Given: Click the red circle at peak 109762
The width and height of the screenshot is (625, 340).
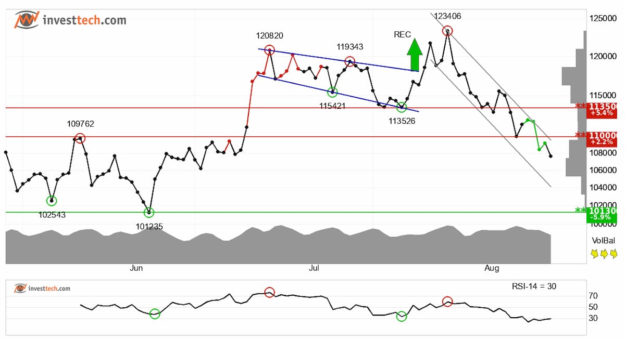Looking at the screenshot, I should click(80, 138).
